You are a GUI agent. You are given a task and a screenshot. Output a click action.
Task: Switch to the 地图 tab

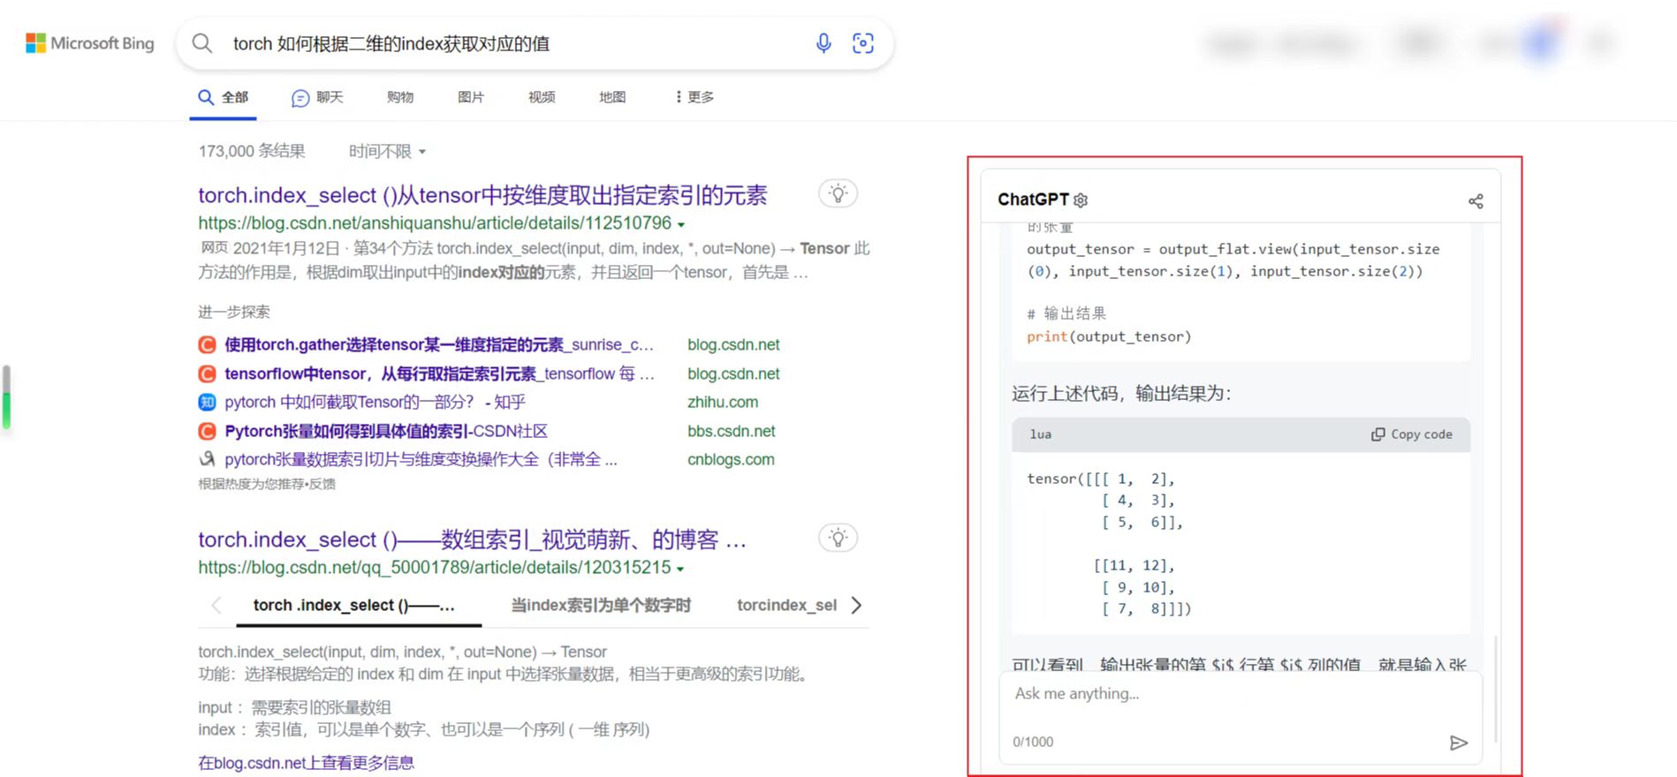[x=612, y=97]
